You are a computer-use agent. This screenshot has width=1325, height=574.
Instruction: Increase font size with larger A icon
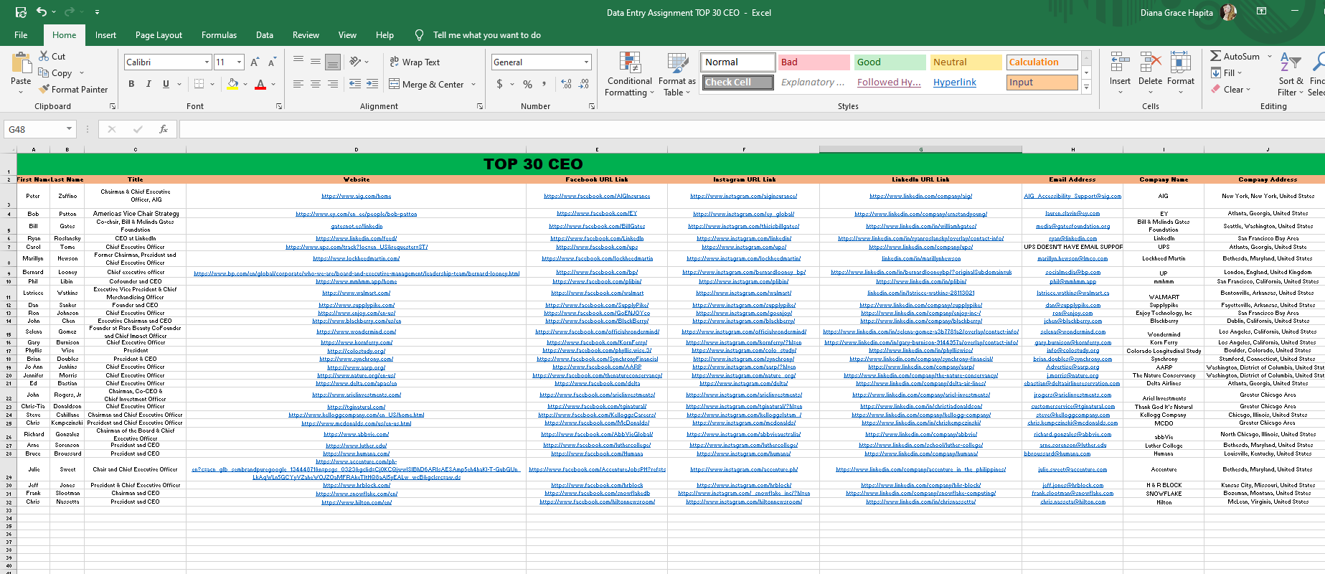[x=255, y=62]
